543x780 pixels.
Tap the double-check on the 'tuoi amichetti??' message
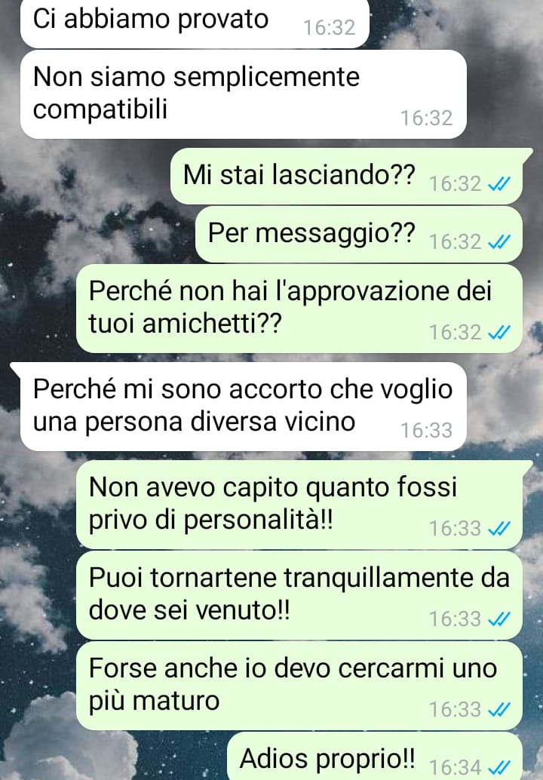tap(499, 333)
